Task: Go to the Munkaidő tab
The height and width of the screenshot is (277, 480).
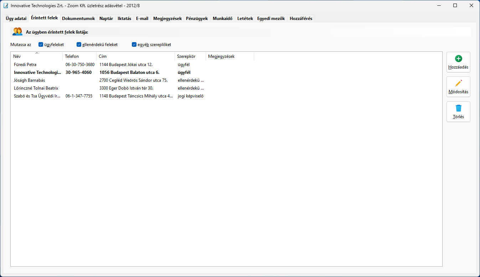Action: (x=222, y=19)
